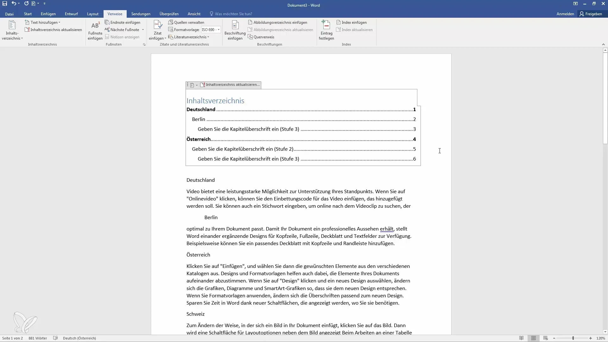
Task: Click the vertical scrollbar down arrow
Action: coord(605,332)
